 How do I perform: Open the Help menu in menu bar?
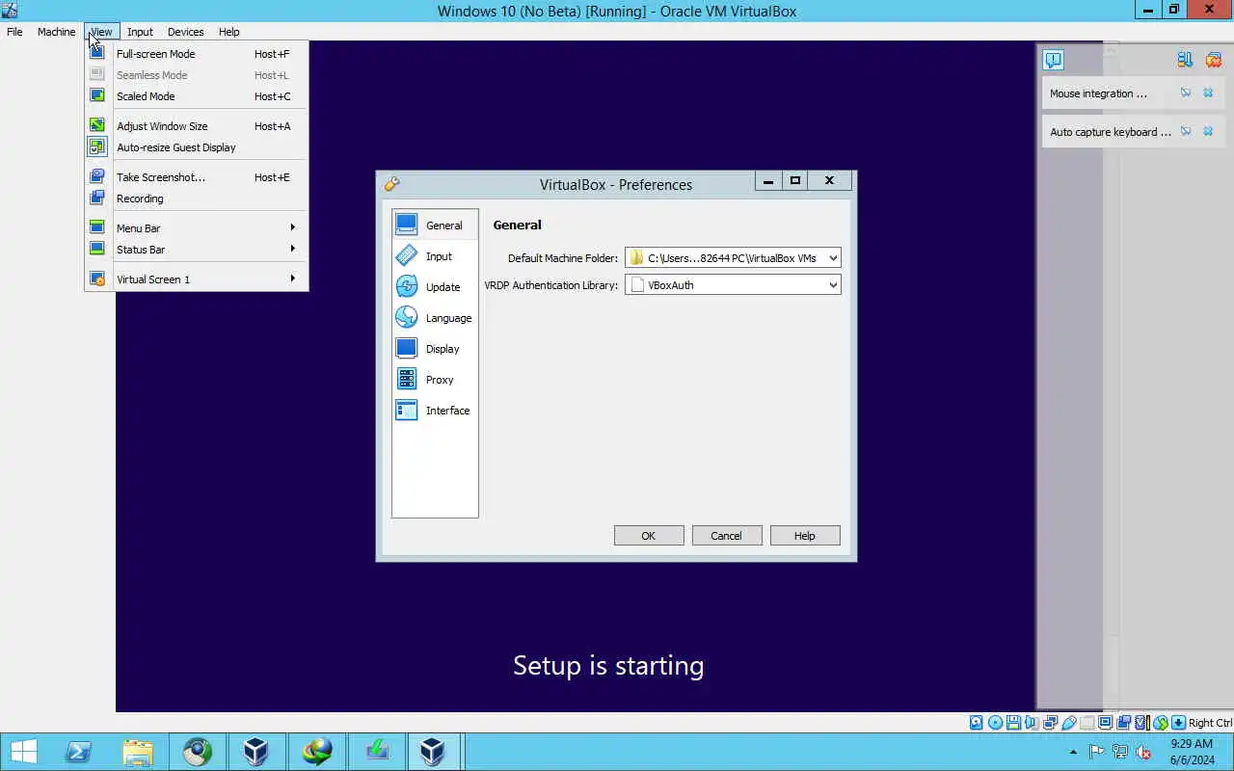228,32
